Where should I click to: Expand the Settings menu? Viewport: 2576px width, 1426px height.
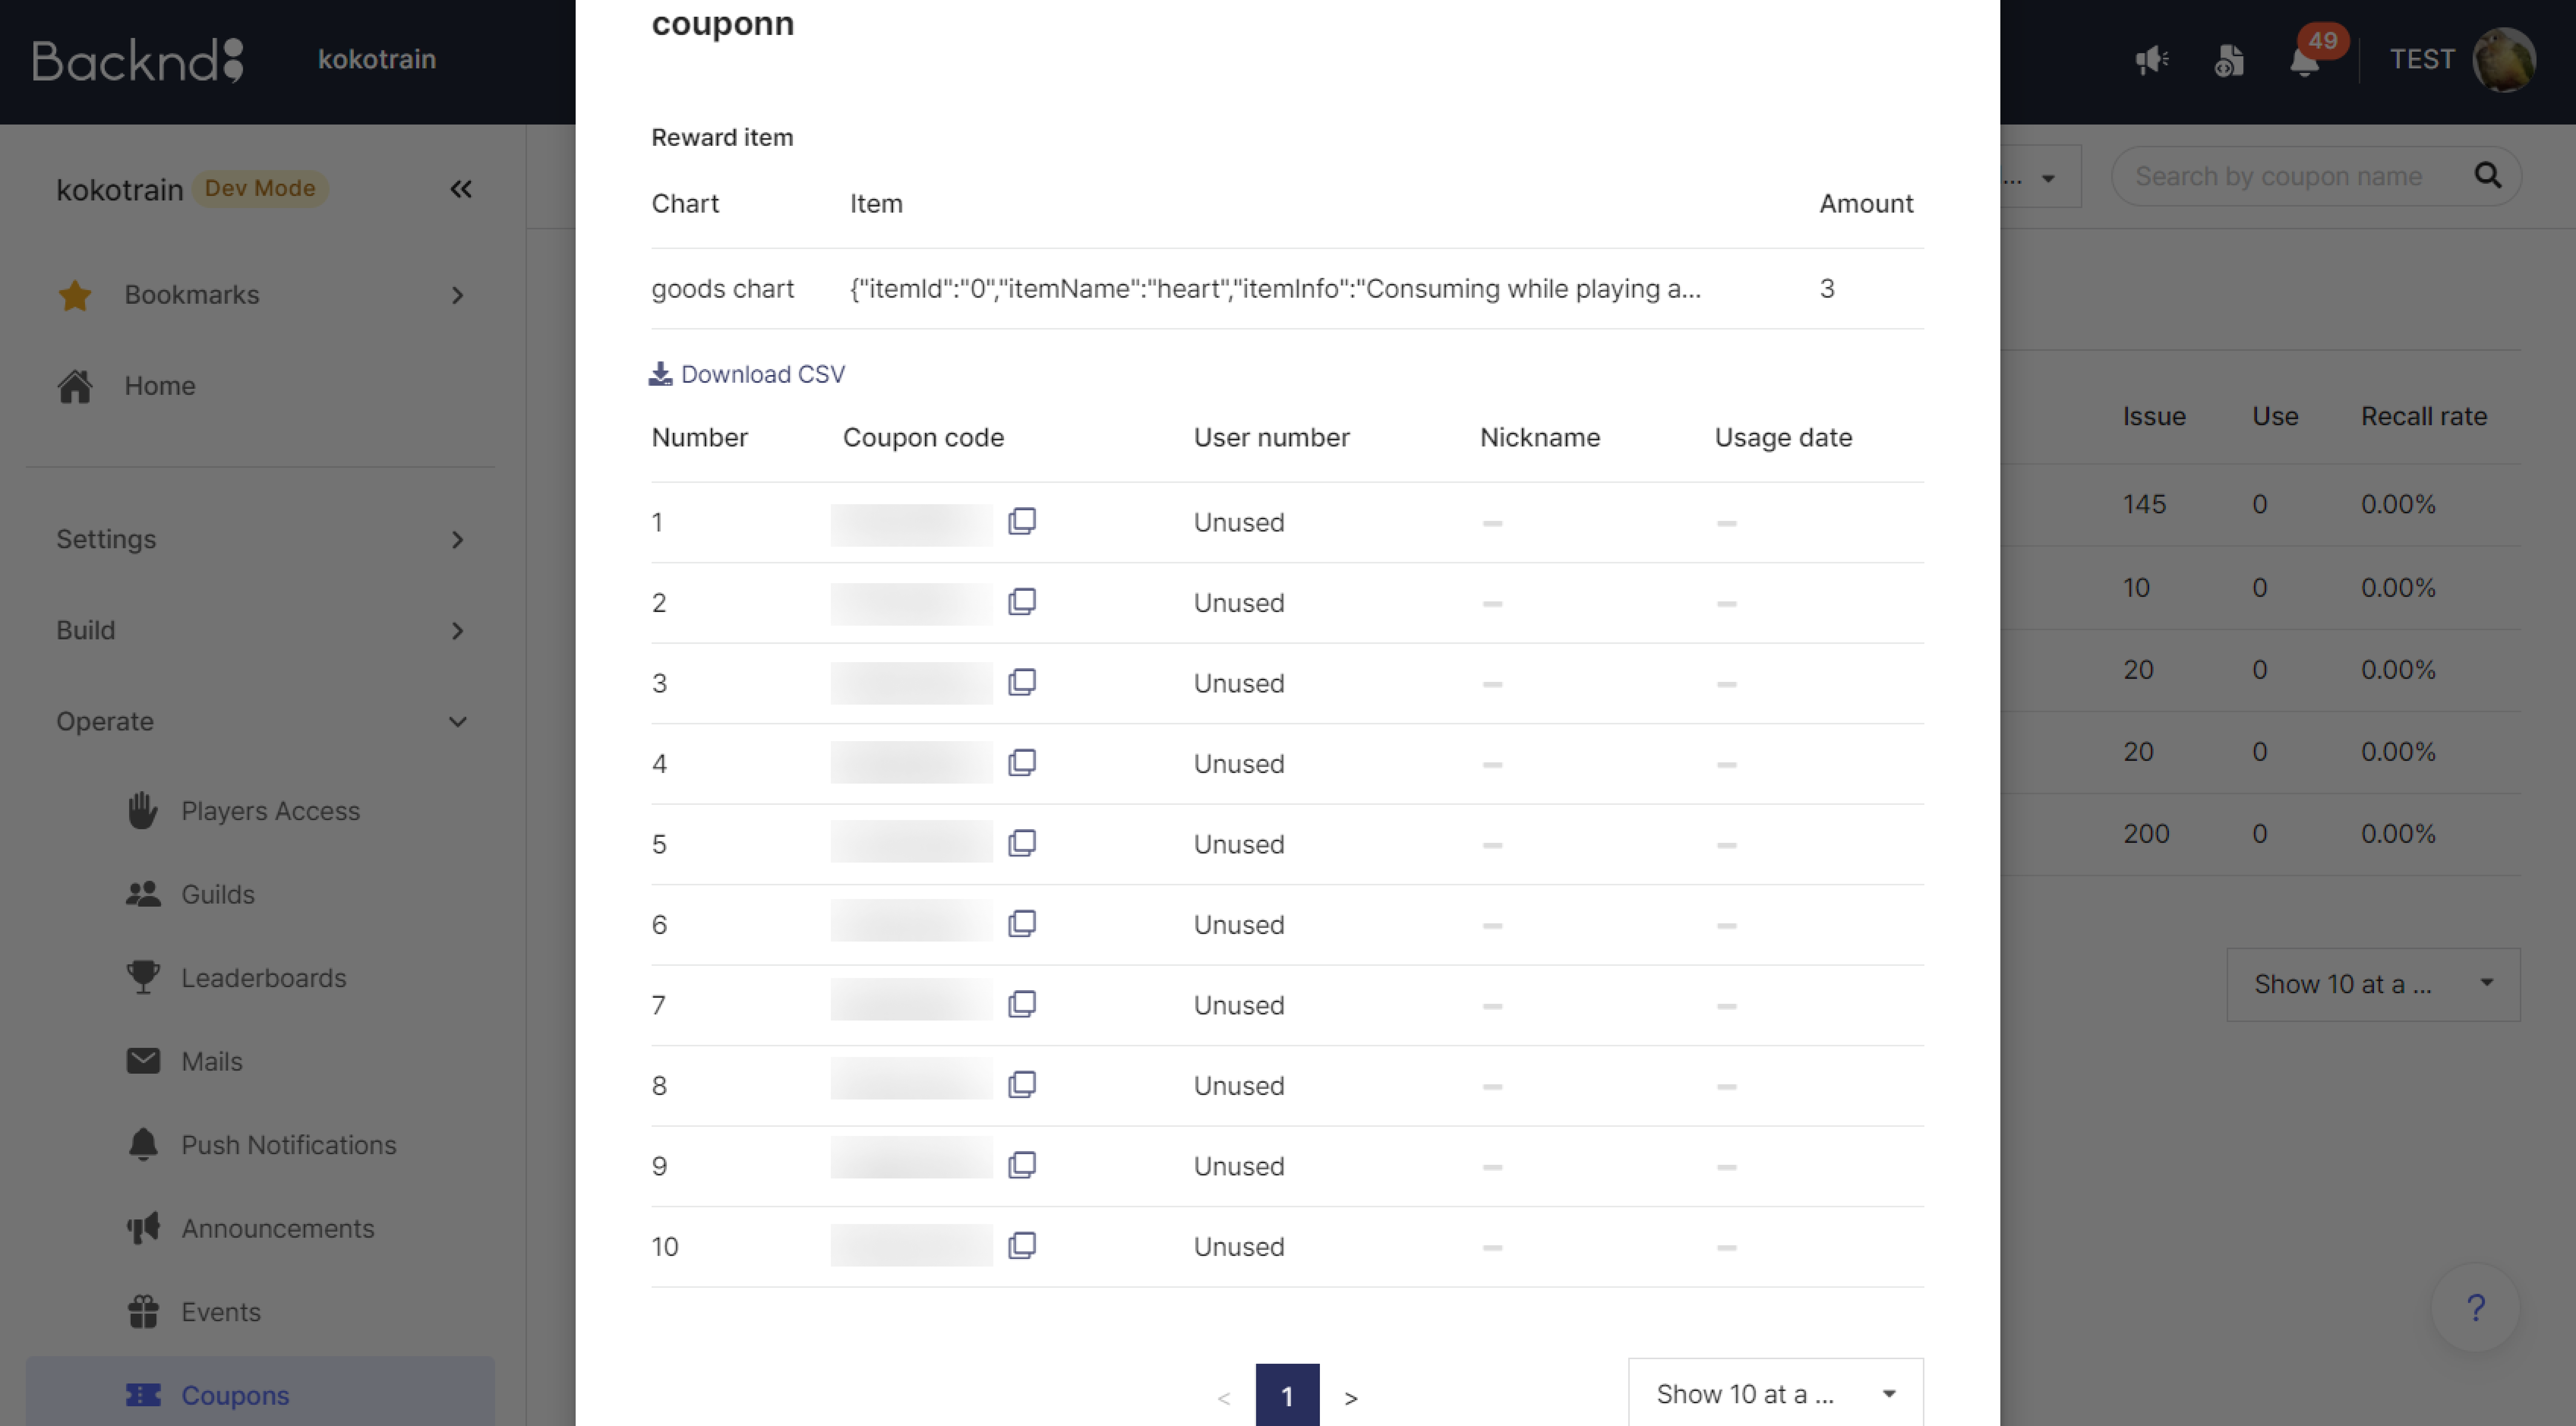[457, 540]
